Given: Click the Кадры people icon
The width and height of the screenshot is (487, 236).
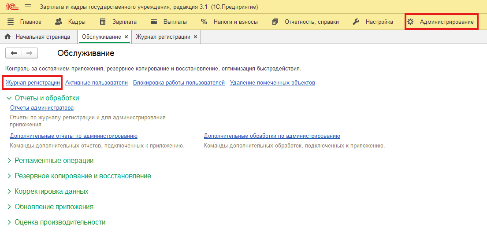Looking at the screenshot, I should click(59, 22).
